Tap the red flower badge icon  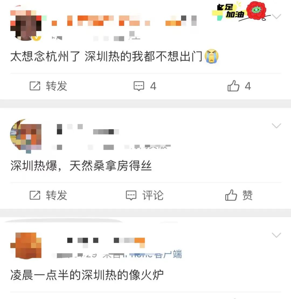click(x=256, y=10)
